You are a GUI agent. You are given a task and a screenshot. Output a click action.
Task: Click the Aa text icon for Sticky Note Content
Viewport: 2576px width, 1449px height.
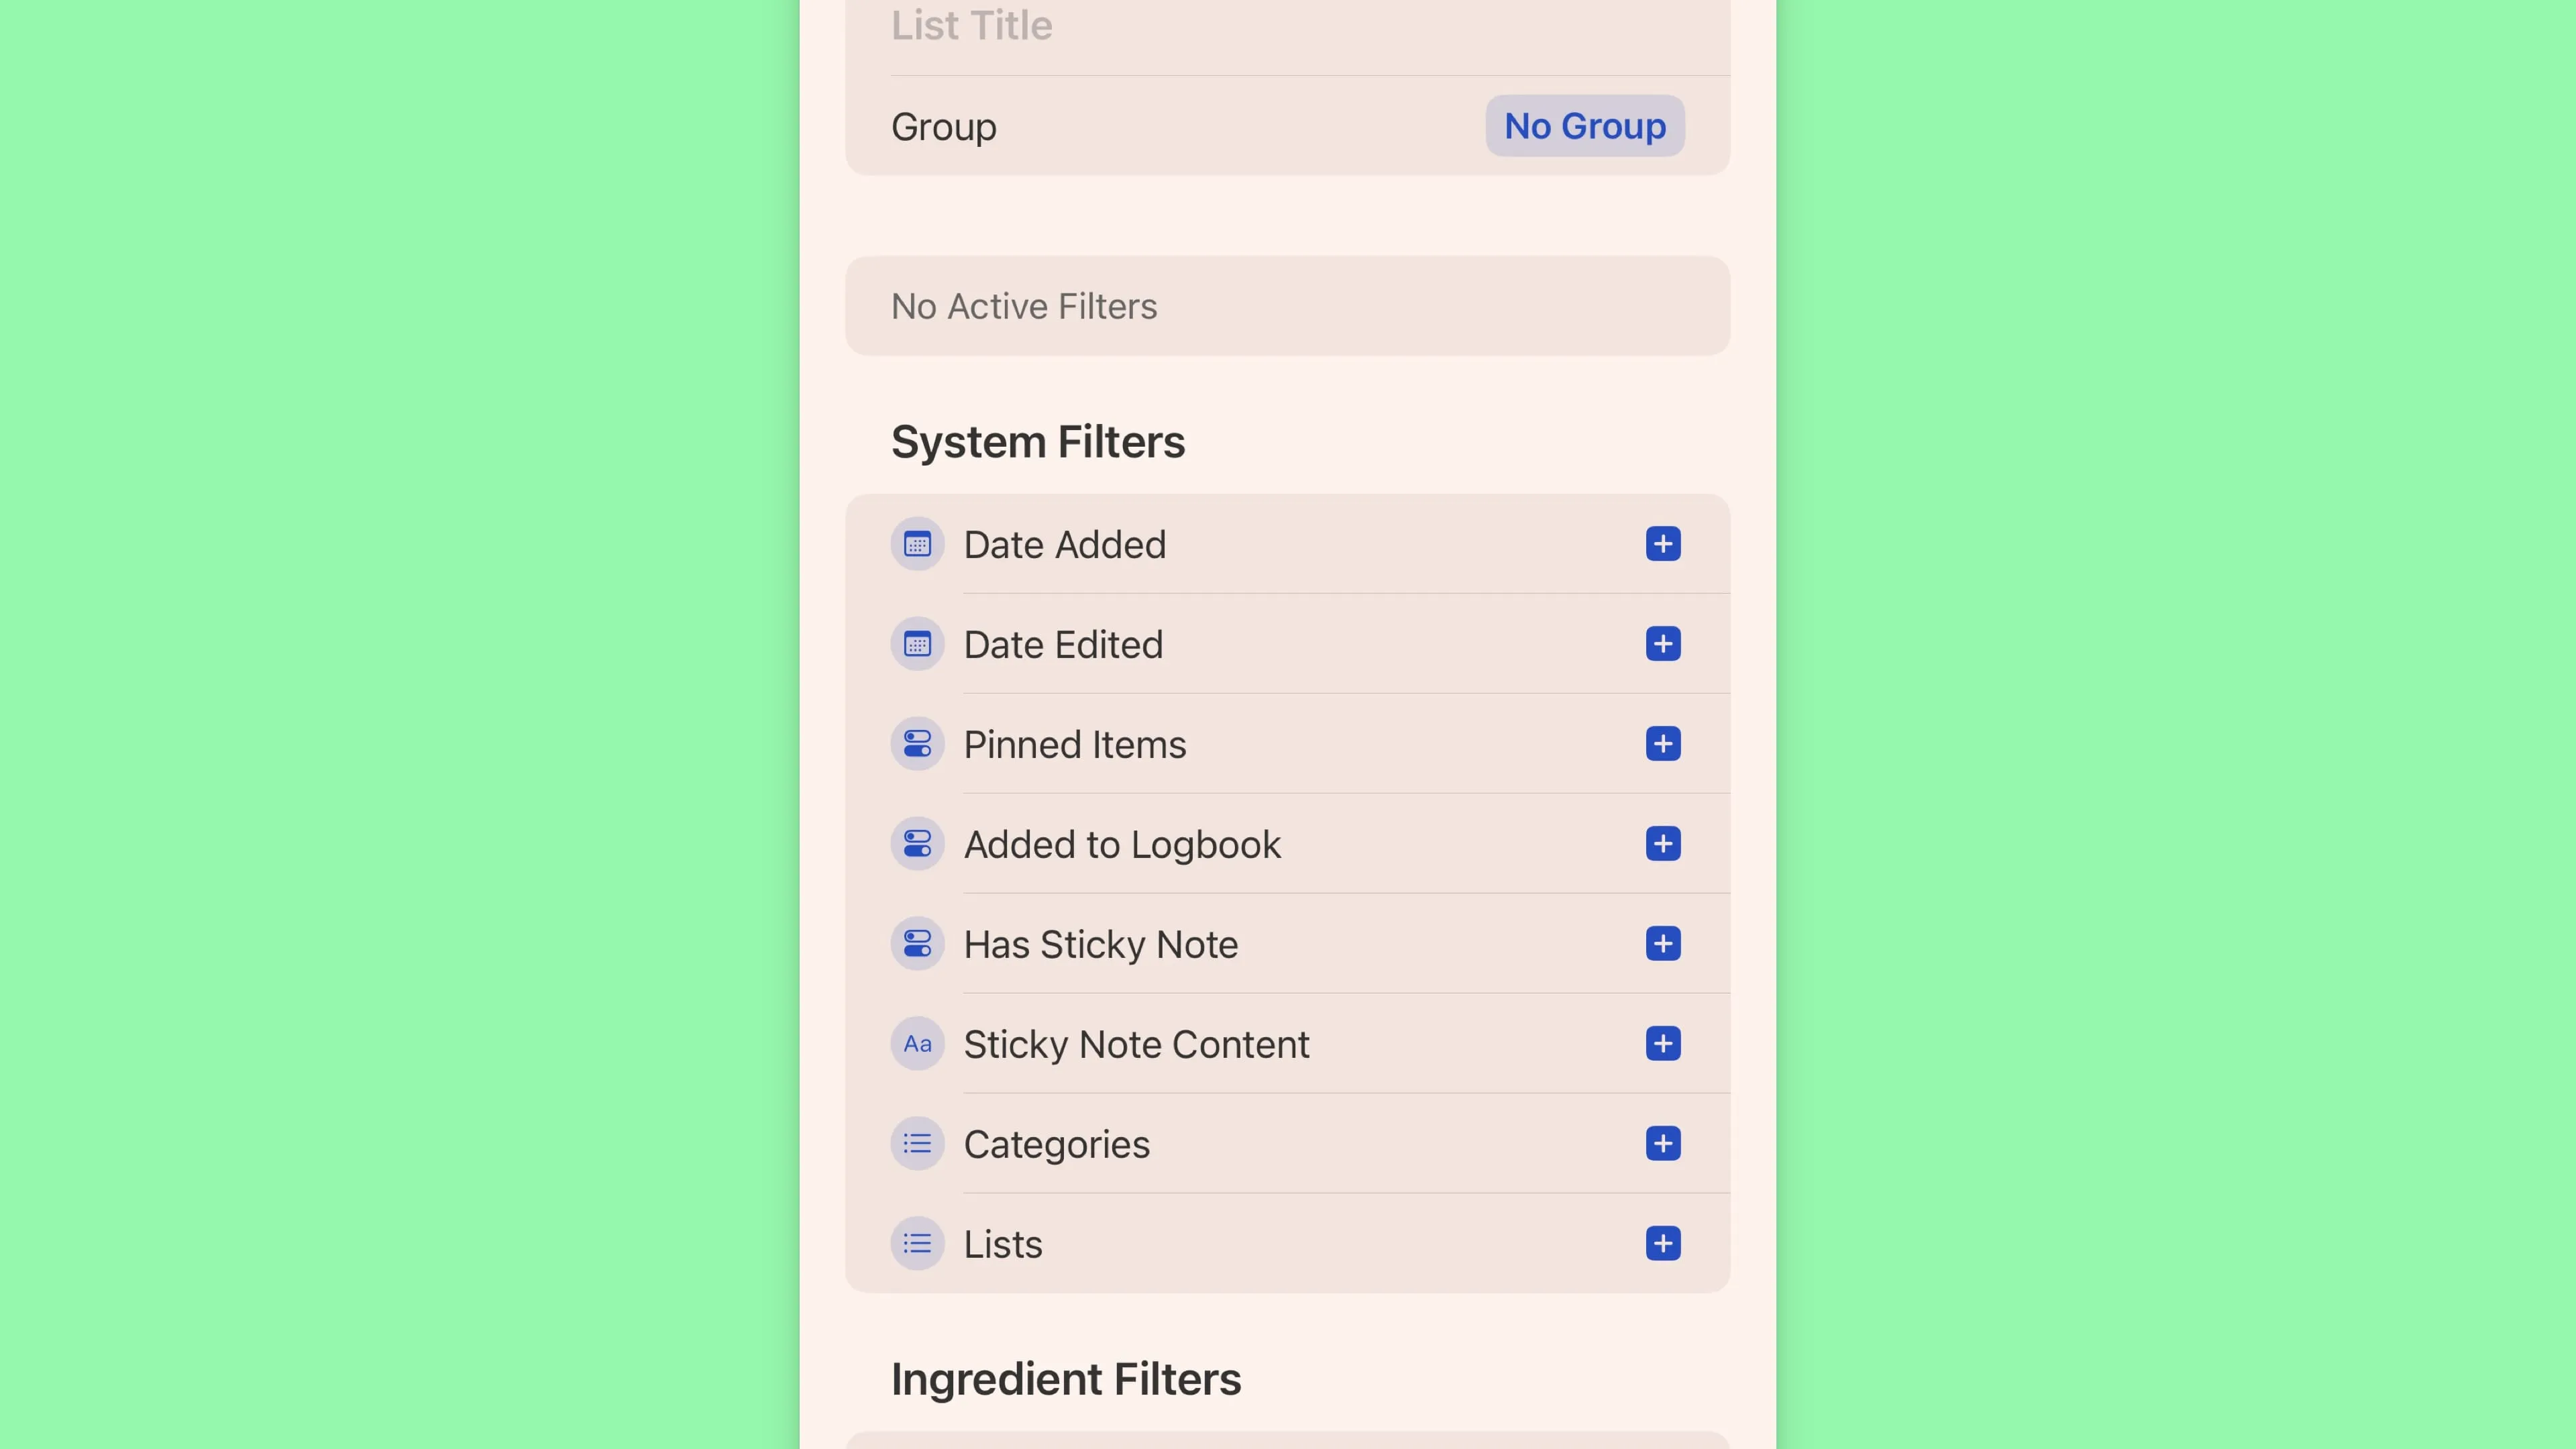pyautogui.click(x=917, y=1044)
